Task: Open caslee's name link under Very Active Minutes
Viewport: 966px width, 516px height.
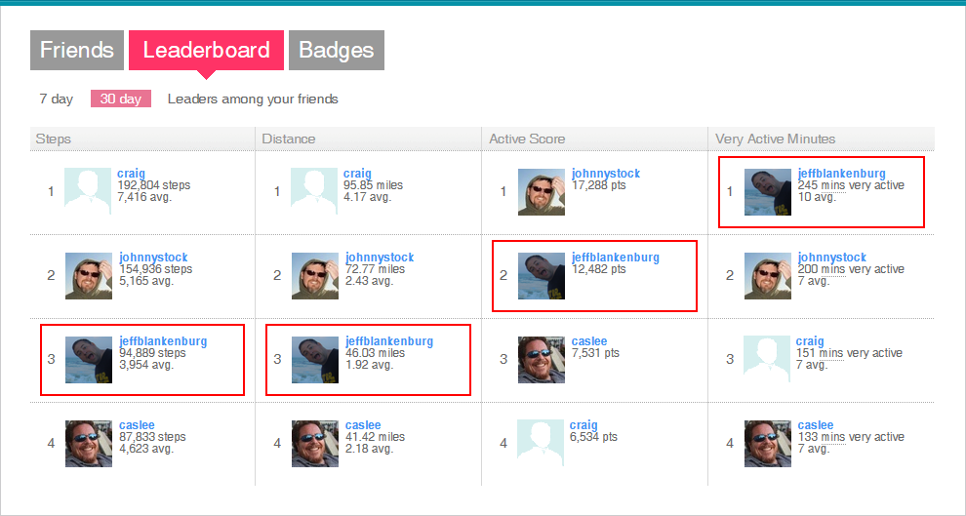Action: click(x=816, y=425)
